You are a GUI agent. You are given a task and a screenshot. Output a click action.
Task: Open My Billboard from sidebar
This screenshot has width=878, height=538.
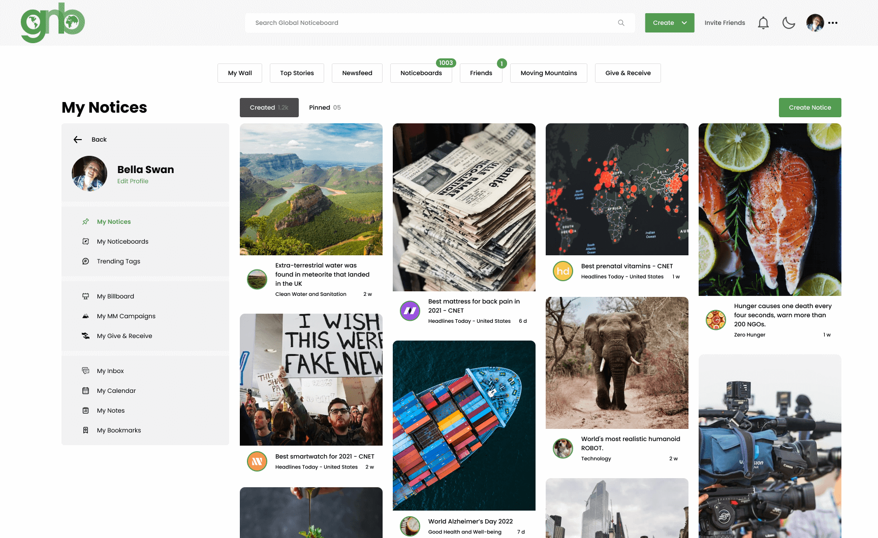[115, 296]
